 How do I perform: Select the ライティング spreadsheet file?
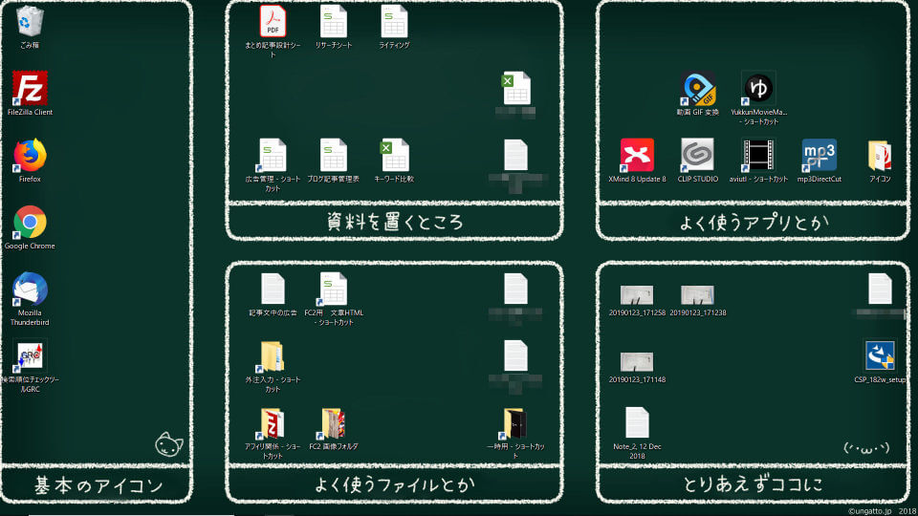click(x=394, y=21)
